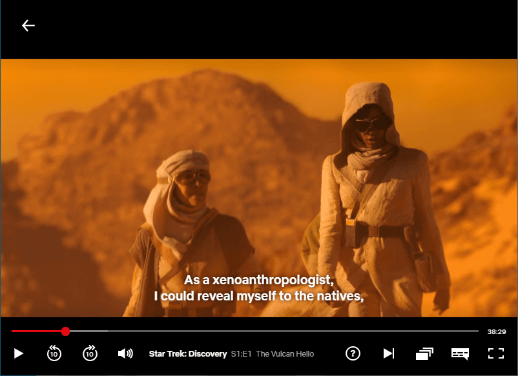Resume playback with the play button
Viewport: 518px width, 376px height.
point(19,353)
